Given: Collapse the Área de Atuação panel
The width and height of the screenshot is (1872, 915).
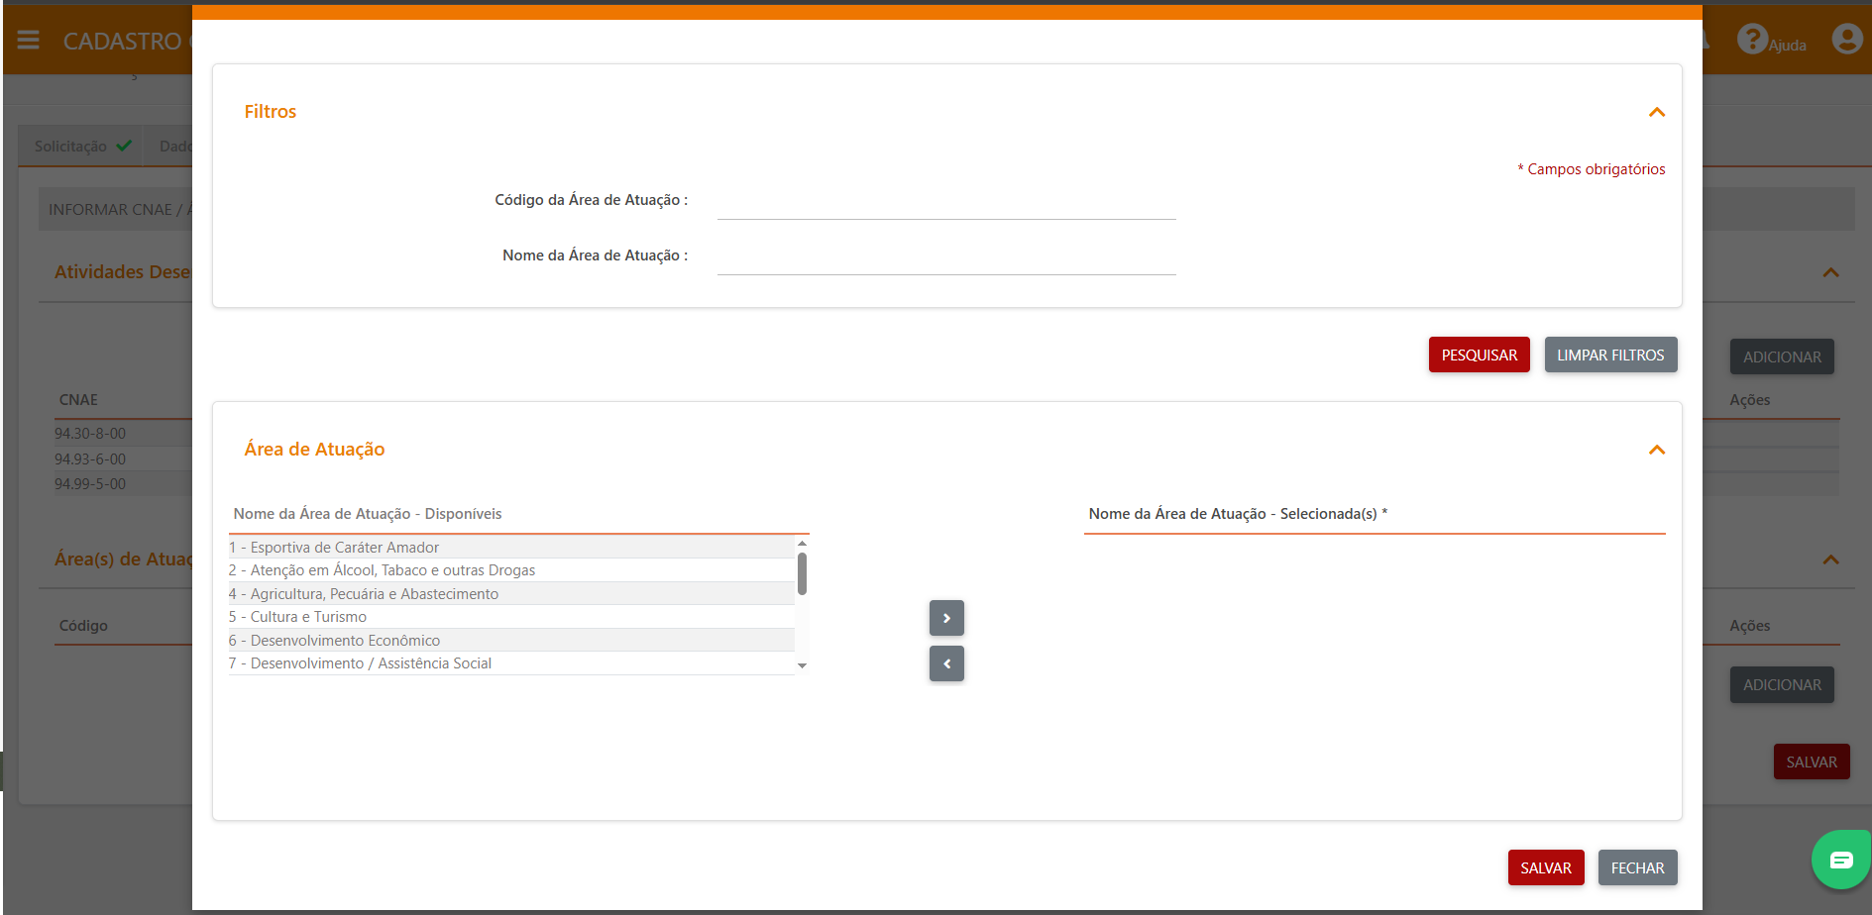Looking at the screenshot, I should (x=1656, y=450).
